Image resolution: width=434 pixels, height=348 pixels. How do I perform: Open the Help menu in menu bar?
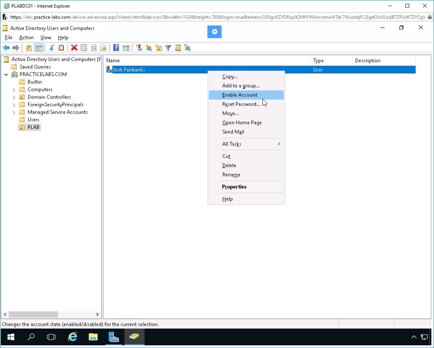(63, 38)
